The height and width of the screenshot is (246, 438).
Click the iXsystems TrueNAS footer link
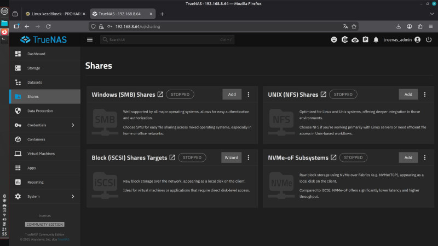point(64,239)
